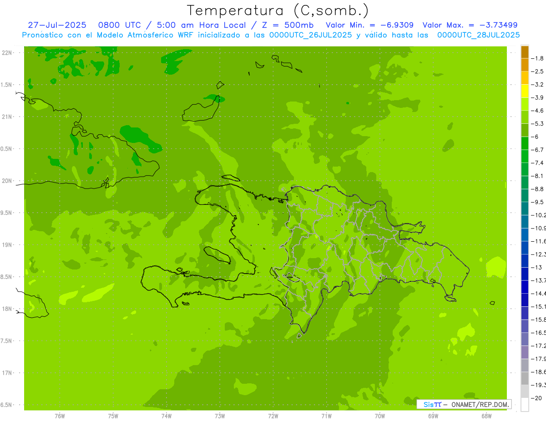
Task: Click the "76W" longitude axis label
Action: point(59,416)
